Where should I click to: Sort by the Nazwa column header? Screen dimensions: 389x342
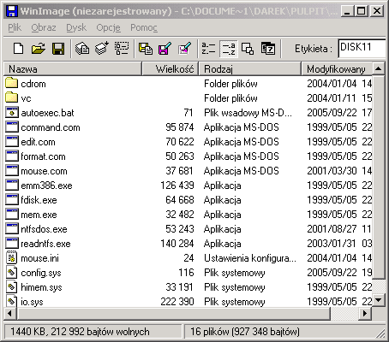pyautogui.click(x=73, y=69)
